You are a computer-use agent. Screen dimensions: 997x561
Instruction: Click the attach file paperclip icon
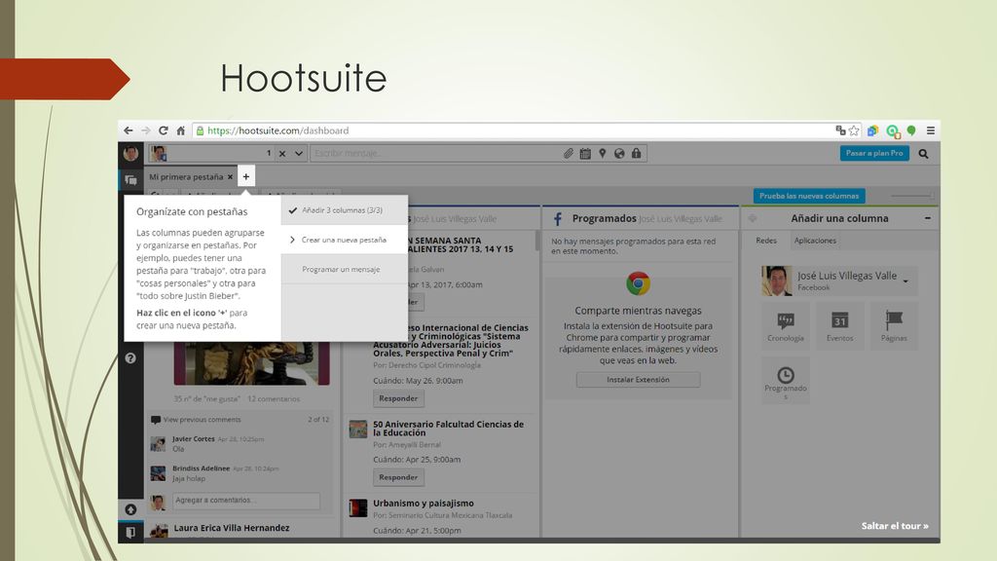tap(569, 153)
